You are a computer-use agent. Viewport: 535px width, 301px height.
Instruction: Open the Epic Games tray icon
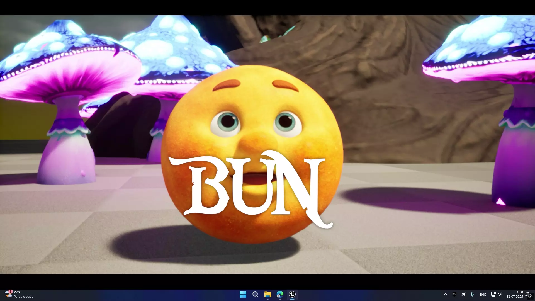(x=454, y=294)
